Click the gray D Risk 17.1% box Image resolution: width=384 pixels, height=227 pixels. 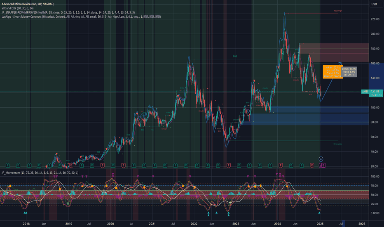pos(349,72)
